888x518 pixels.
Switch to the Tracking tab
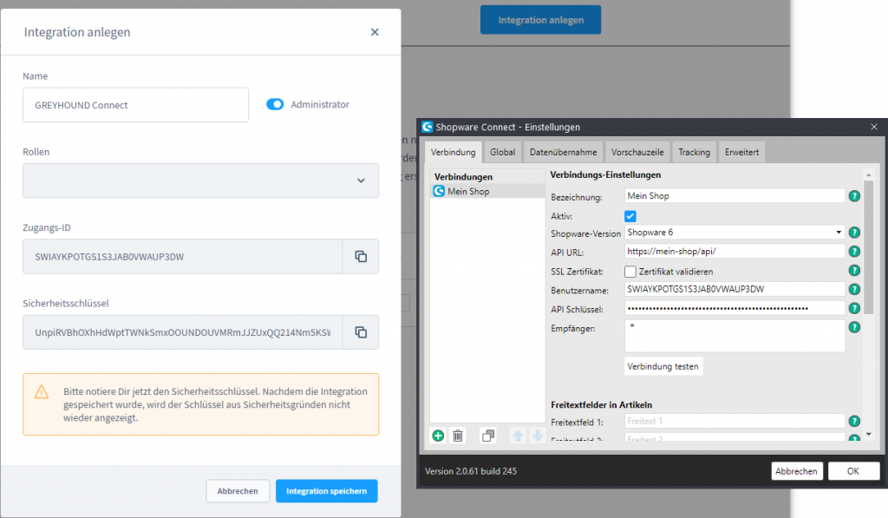click(x=694, y=152)
